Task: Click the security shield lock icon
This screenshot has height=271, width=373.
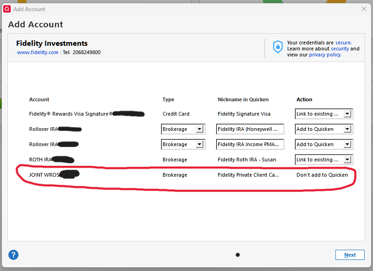Action: point(278,47)
